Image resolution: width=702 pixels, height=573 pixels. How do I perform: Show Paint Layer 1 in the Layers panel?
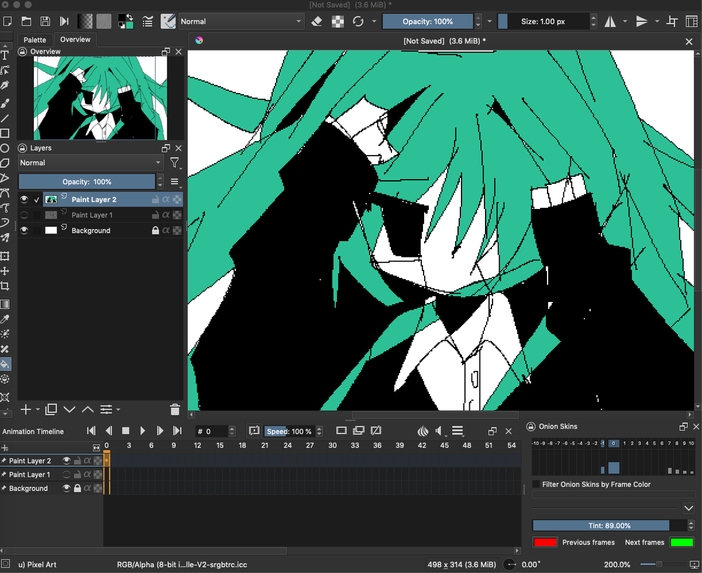coord(24,215)
